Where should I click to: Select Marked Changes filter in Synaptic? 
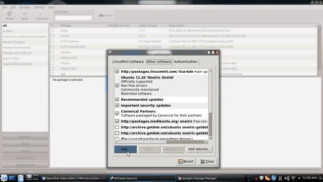click(x=25, y=42)
